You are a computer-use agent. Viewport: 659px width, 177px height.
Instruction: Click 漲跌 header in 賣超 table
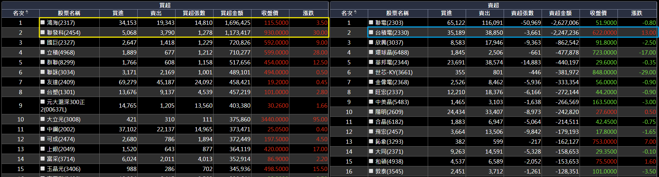click(x=637, y=13)
